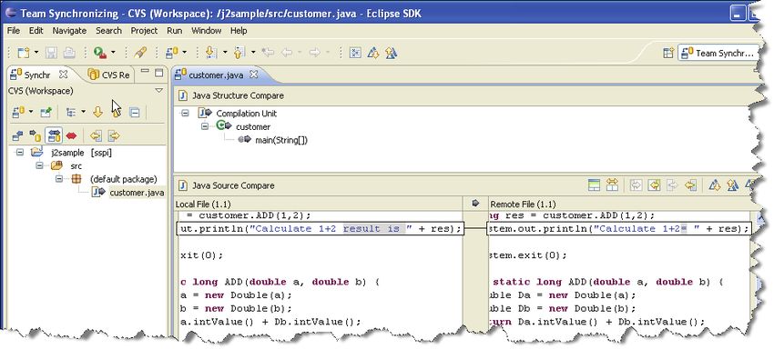Select previous difference in Java Source Compare toolbar

[733, 185]
